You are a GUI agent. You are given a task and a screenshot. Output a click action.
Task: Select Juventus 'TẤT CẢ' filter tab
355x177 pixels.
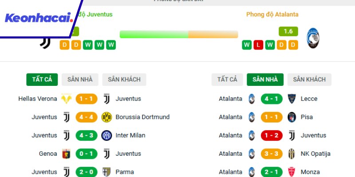tap(42, 80)
